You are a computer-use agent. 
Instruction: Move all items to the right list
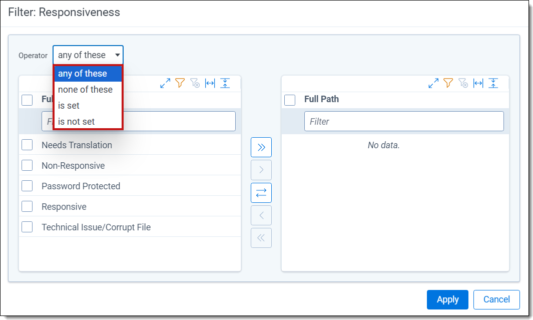(261, 147)
